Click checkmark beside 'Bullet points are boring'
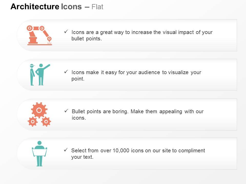Viewport: 246px width, 184px height. coord(66,111)
